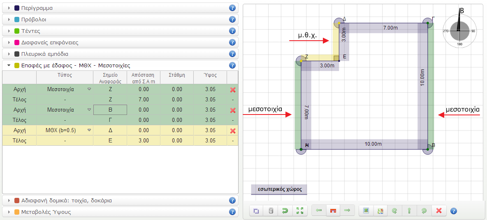Delete the ΜΘΧ (b=0.5) row with red X

[232, 131]
